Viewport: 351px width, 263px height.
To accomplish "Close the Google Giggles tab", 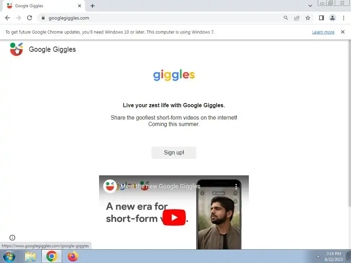I will point(80,6).
